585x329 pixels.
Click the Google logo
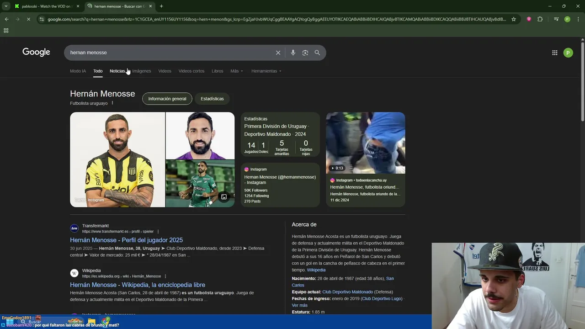coord(36,52)
